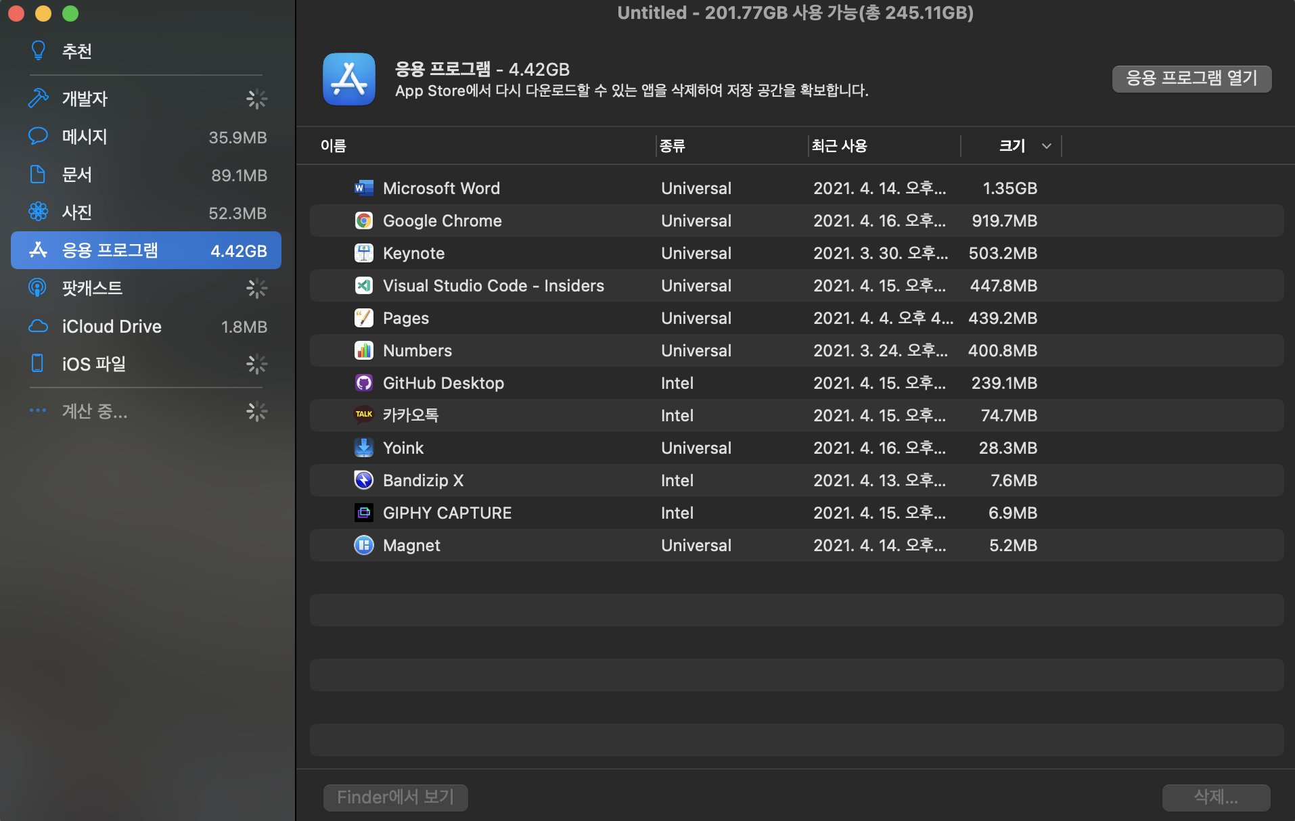Click the 239.1MB size value

[1005, 383]
